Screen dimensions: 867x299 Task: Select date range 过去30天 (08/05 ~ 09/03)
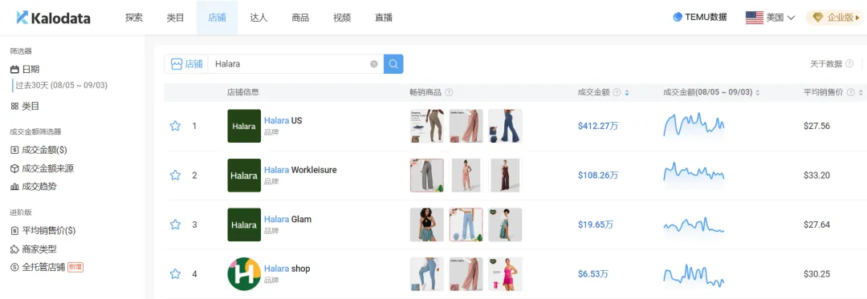[x=61, y=86]
